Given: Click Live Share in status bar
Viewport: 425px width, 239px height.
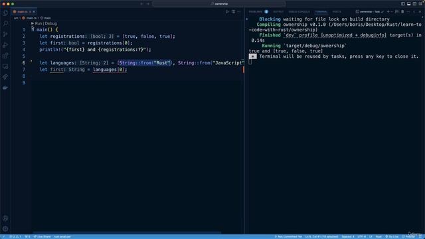Looking at the screenshot, I should [x=42, y=236].
